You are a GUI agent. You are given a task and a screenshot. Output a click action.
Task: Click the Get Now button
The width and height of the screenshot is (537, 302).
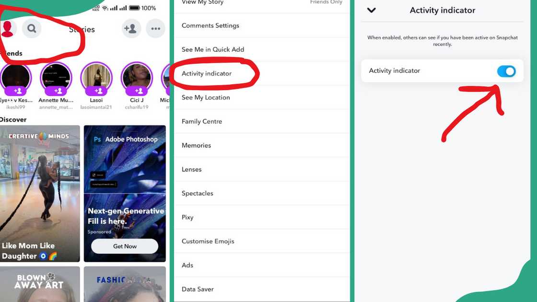[x=125, y=246]
